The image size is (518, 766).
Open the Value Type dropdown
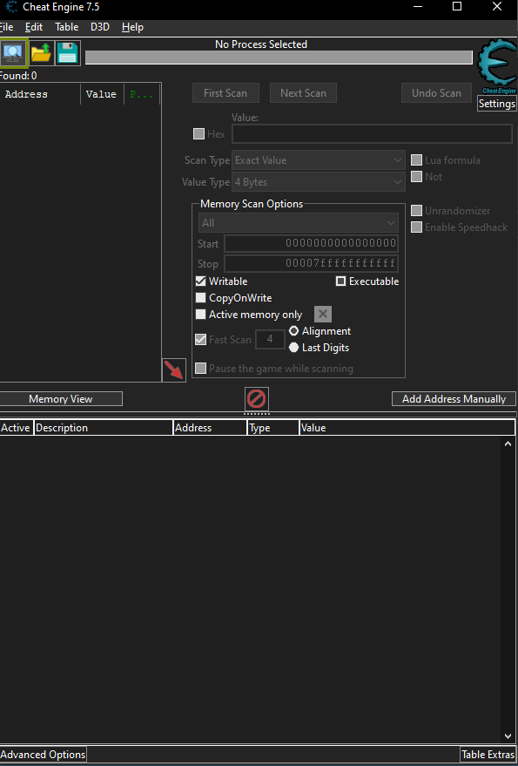point(319,182)
